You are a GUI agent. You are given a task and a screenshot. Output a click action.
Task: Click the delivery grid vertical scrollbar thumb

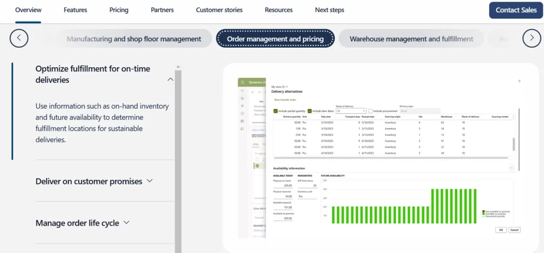tap(514, 144)
